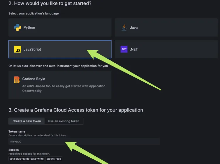Click the Token name field label

coord(17,131)
